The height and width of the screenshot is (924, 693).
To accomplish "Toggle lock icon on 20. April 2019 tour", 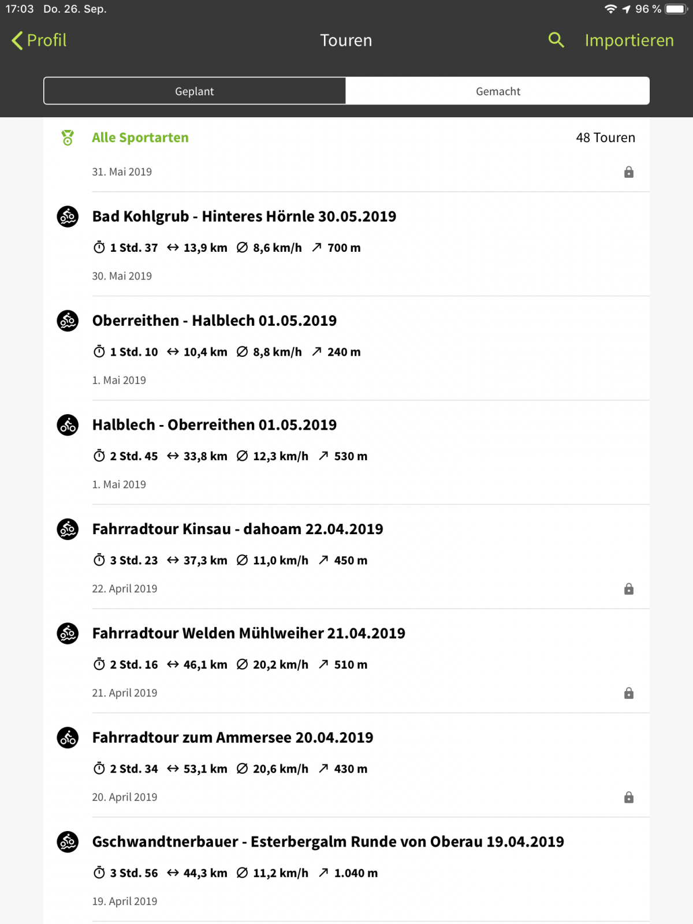I will point(629,798).
